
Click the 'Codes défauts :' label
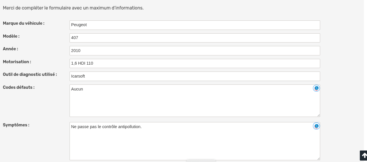[19, 87]
